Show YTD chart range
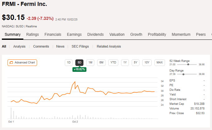Image resolution: width=212 pixels, height=130 pixels. point(113,63)
